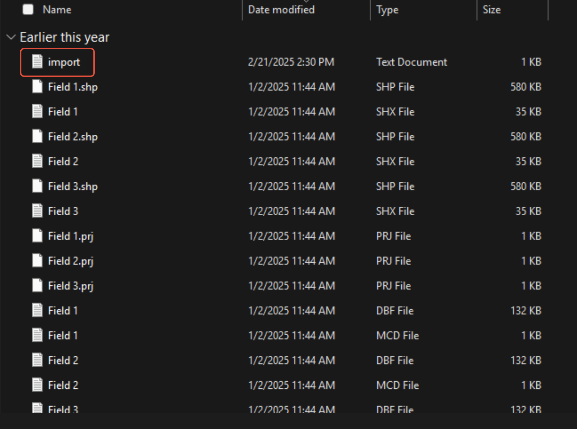Sort files by the Type column
The height and width of the screenshot is (429, 577).
[x=387, y=10]
